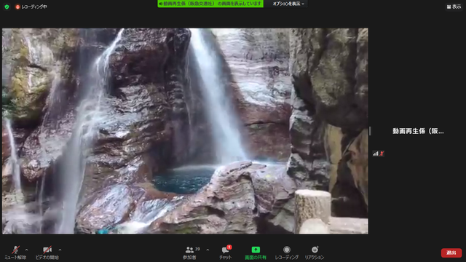Start video with ビデオの開始 button

[x=47, y=253]
